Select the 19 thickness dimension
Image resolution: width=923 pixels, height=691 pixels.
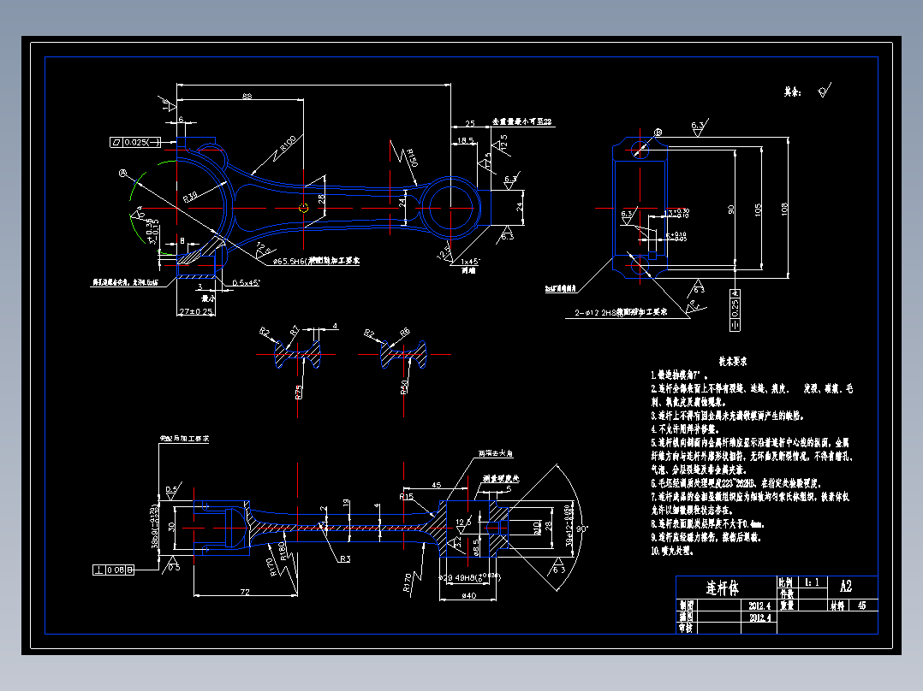click(x=346, y=504)
